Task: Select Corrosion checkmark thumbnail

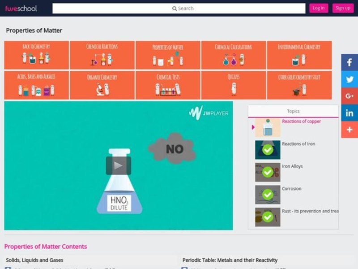Action: [x=268, y=195]
